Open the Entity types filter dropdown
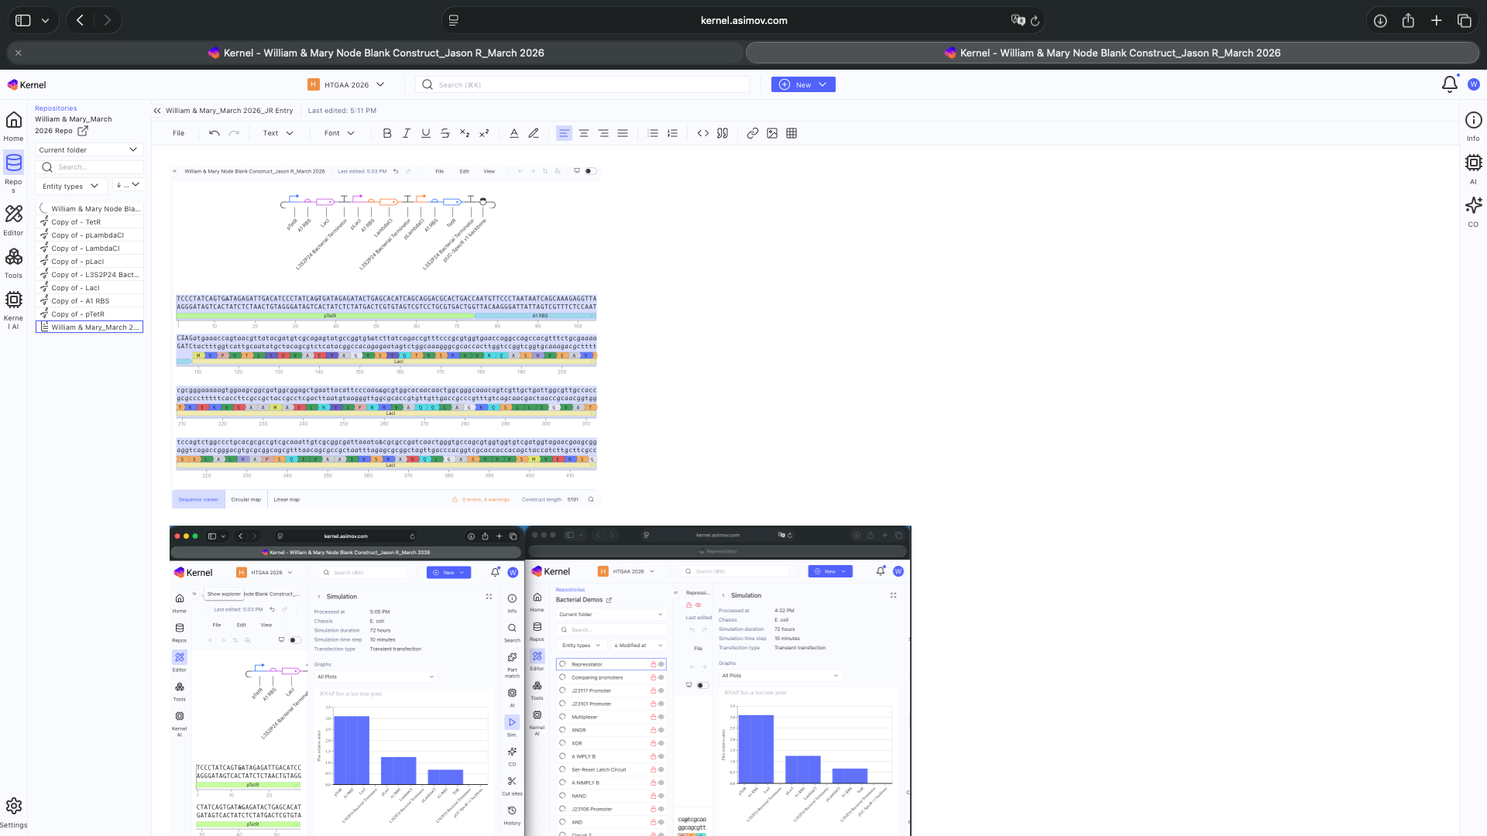Viewport: 1487px width, 836px height. point(71,186)
